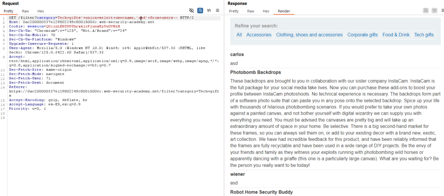Click the Referer header line
The image size is (444, 196).
pyautogui.click(x=114, y=91)
